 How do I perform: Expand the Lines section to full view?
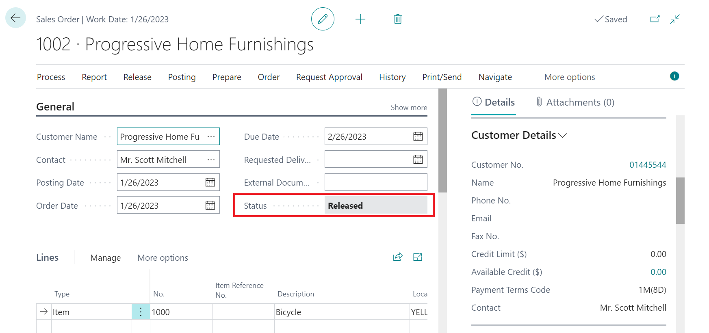(x=418, y=257)
